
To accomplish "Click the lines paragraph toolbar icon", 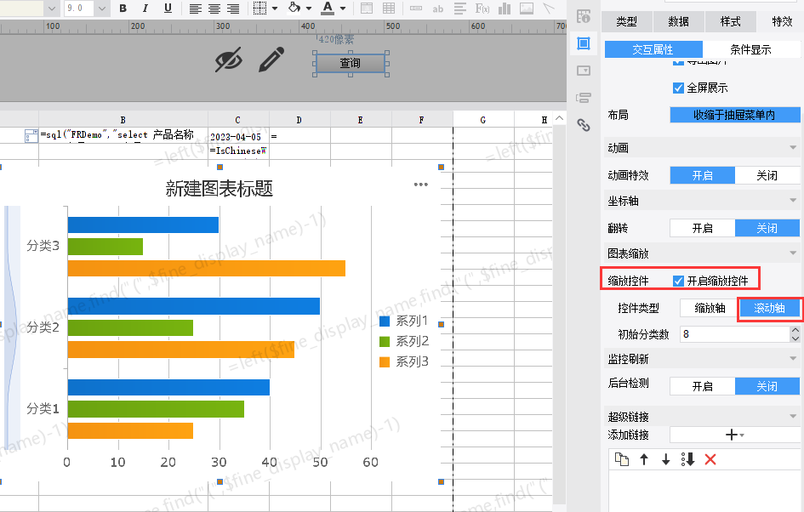I will tap(460, 9).
